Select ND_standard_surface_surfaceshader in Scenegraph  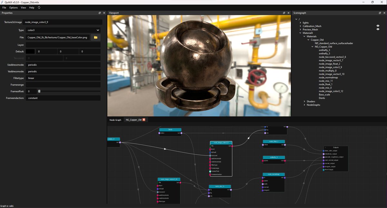point(334,43)
